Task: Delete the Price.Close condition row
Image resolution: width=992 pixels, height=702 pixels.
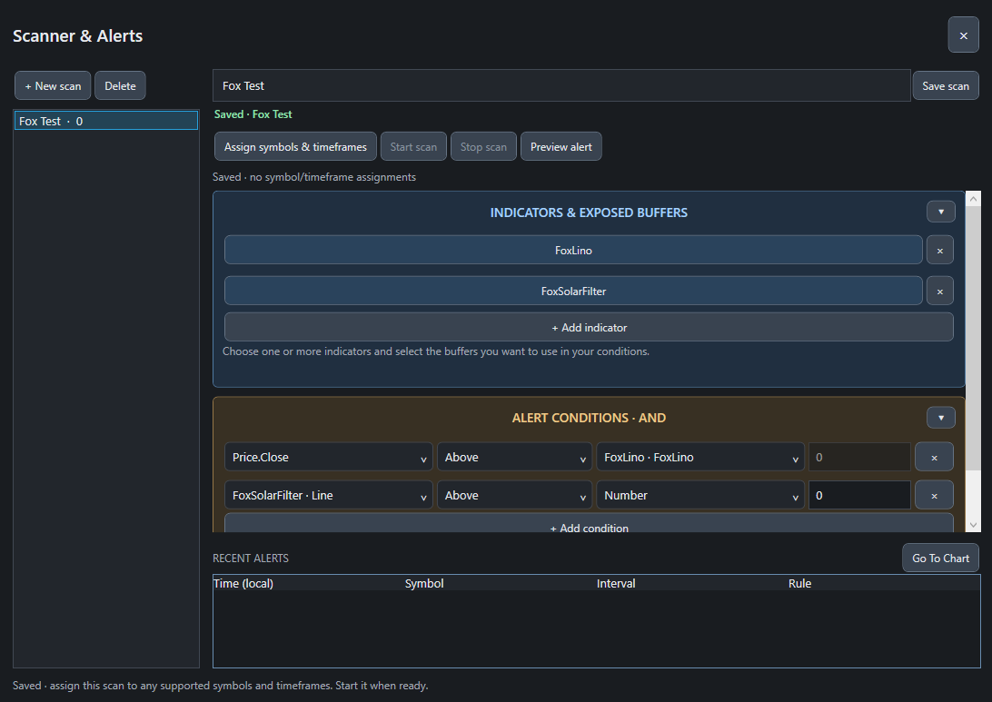Action: [934, 457]
